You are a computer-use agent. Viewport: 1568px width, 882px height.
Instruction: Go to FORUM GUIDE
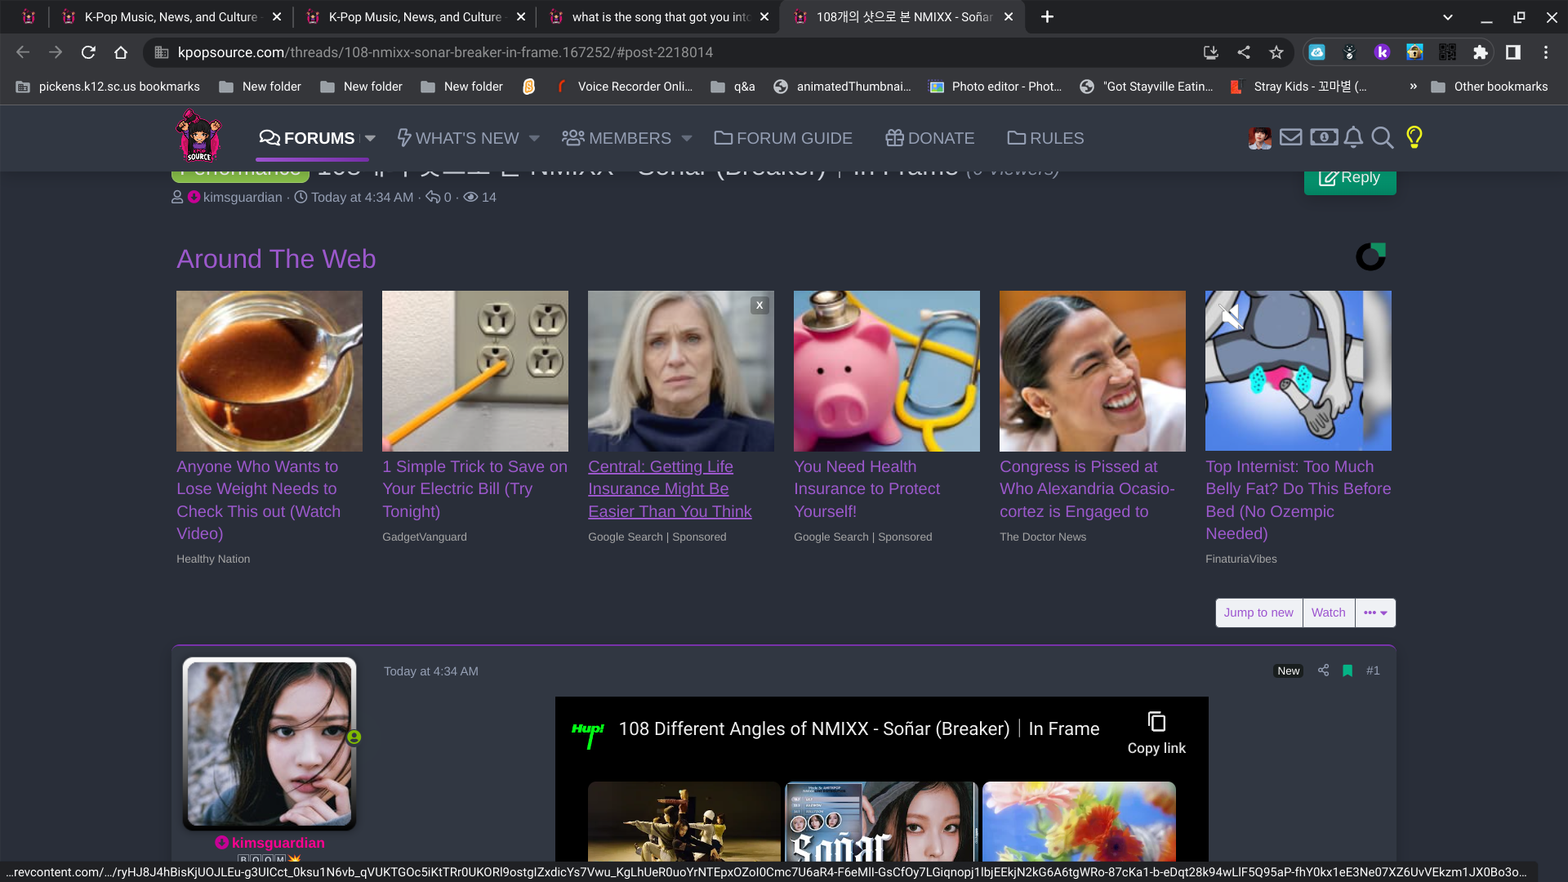[x=783, y=138]
